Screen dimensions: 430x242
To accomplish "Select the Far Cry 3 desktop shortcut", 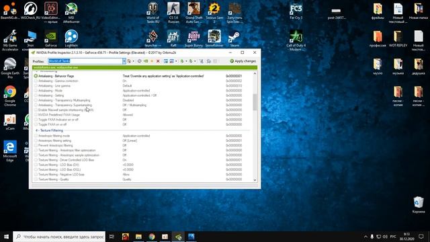I will 296,11.
